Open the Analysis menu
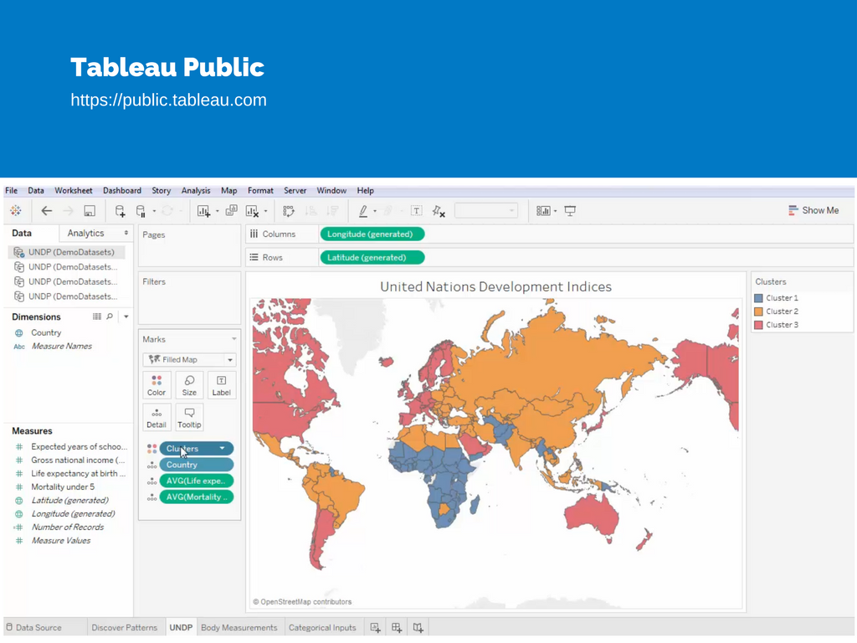This screenshot has height=643, width=857. (196, 191)
